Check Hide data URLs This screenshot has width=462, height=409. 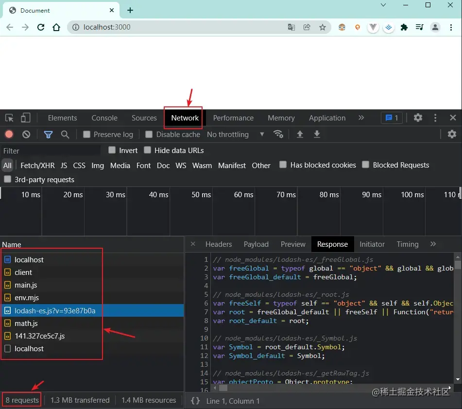[x=147, y=150]
